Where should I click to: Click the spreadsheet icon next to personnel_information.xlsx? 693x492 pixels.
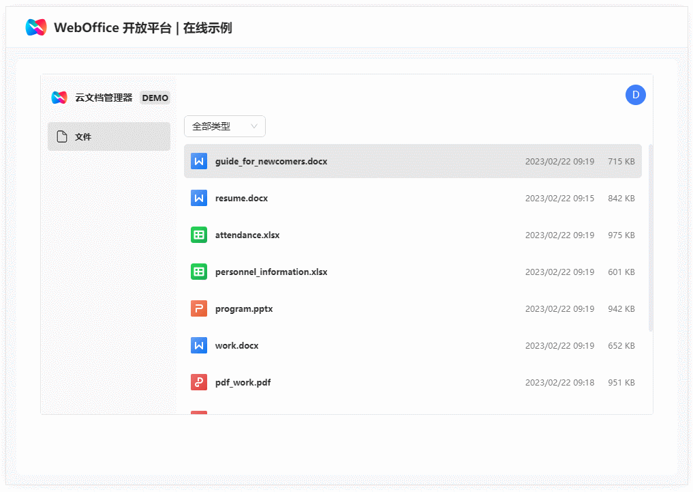coord(198,272)
